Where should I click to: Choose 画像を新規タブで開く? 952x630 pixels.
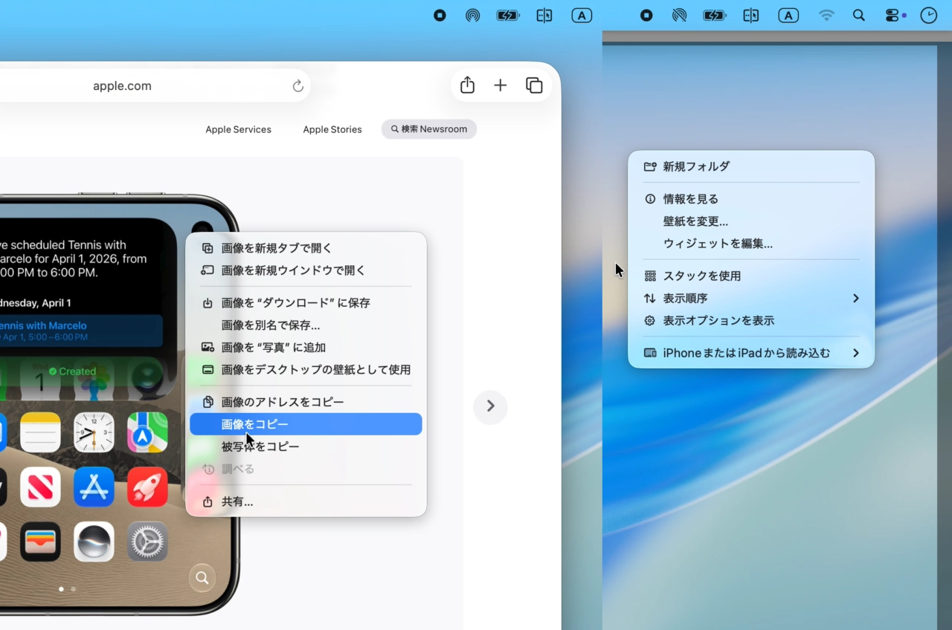point(306,248)
